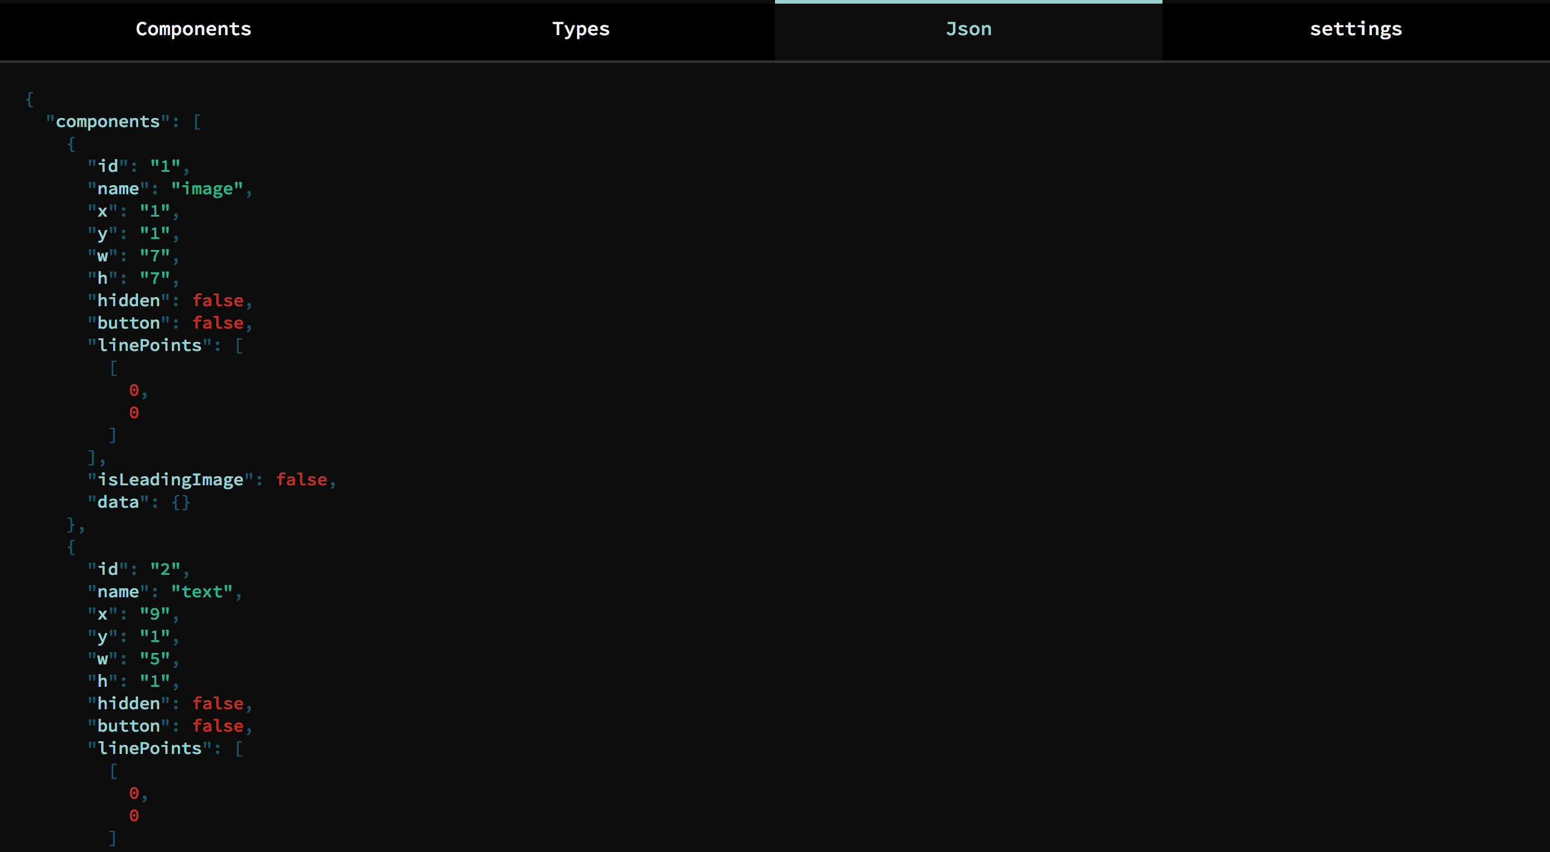
Task: Click the "image" name value
Action: 206,189
